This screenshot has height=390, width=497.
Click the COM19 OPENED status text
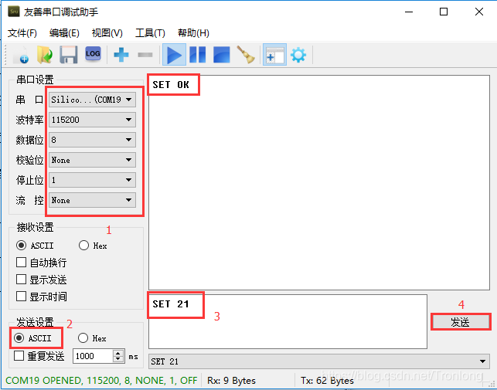[101, 381]
